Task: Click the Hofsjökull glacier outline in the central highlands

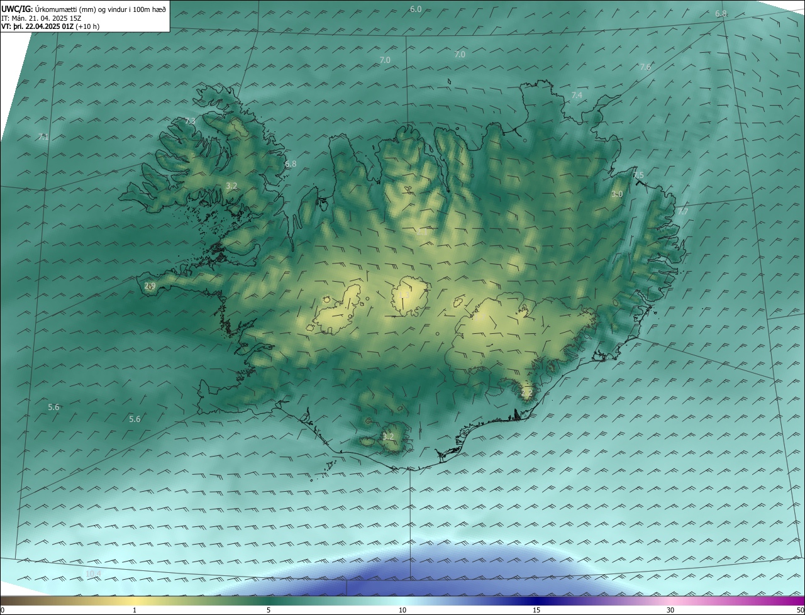Action: click(x=411, y=296)
